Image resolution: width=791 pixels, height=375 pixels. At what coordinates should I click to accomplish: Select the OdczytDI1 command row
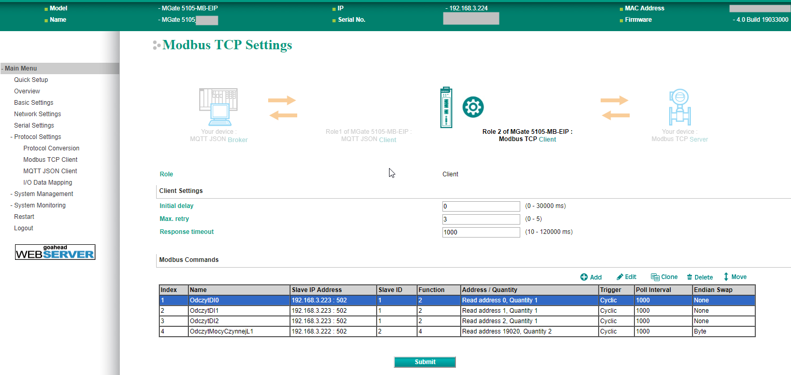(x=457, y=311)
